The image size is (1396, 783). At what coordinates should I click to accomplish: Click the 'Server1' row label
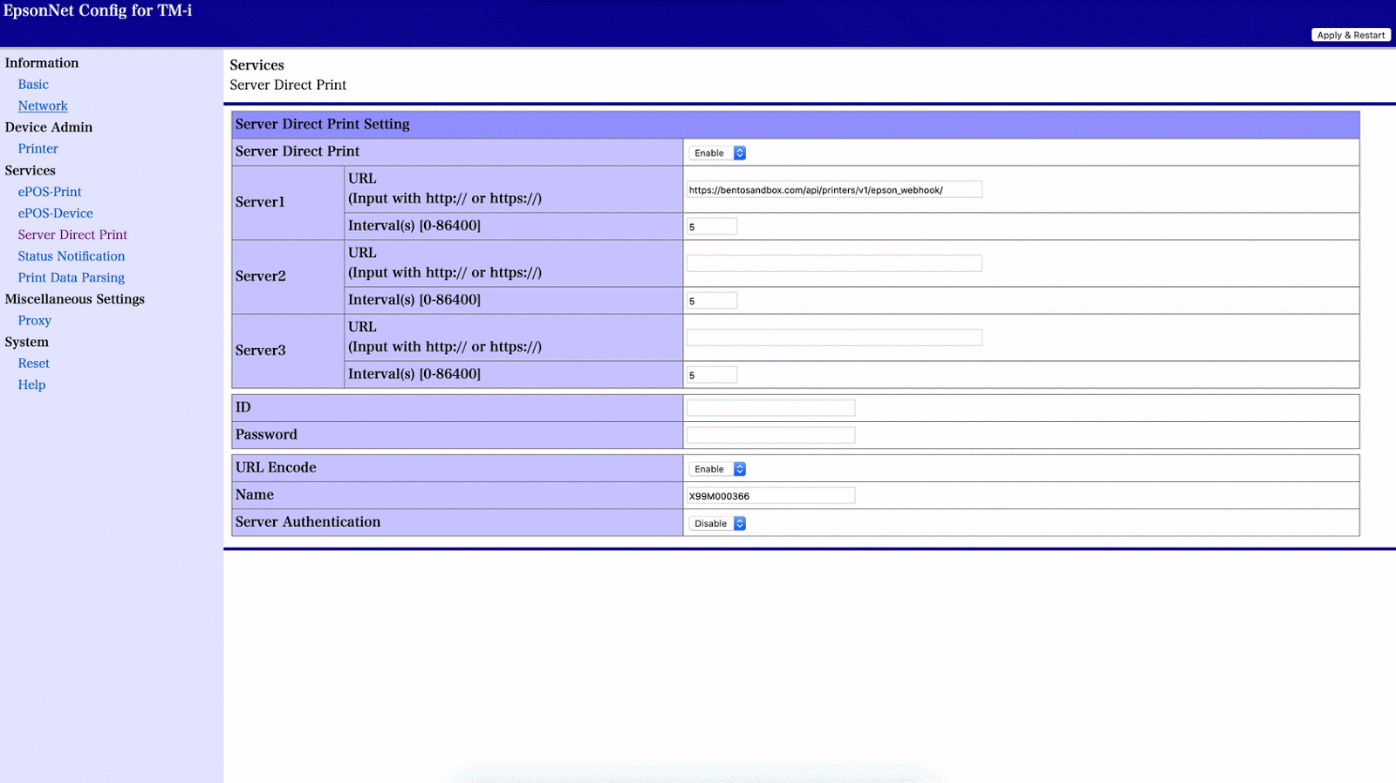(260, 202)
